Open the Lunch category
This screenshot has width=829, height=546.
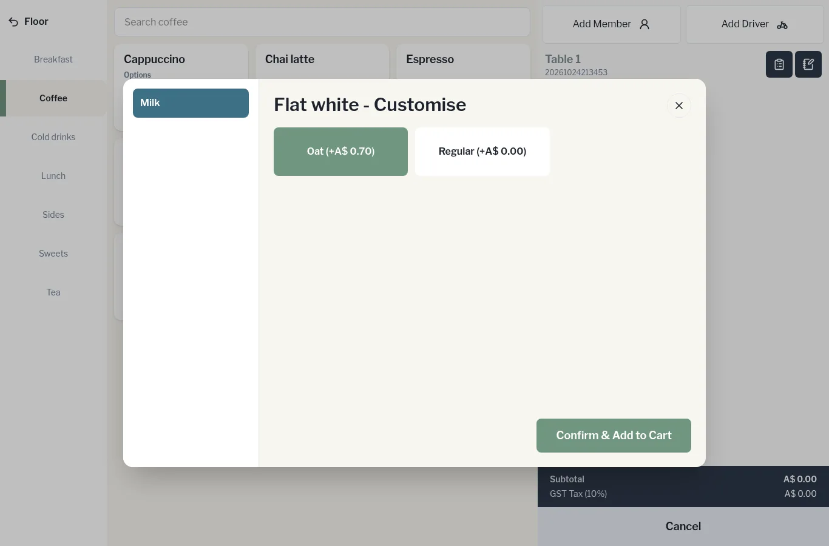[53, 176]
